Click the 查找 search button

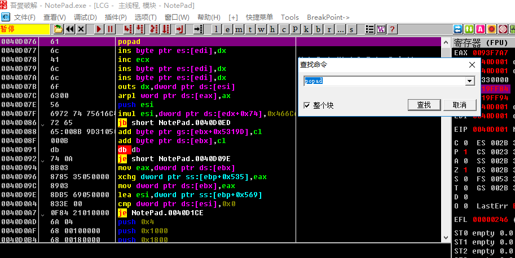(424, 105)
